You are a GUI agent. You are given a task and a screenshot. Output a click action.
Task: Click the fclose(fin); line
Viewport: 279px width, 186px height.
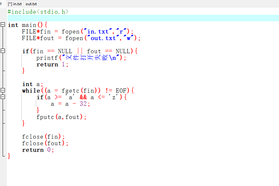pos(43,137)
